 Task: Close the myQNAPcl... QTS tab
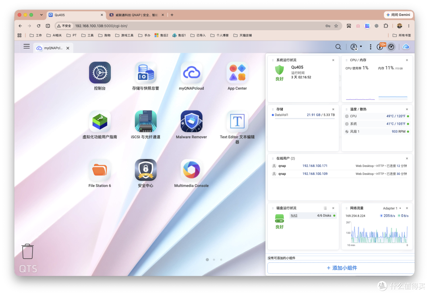coord(68,48)
